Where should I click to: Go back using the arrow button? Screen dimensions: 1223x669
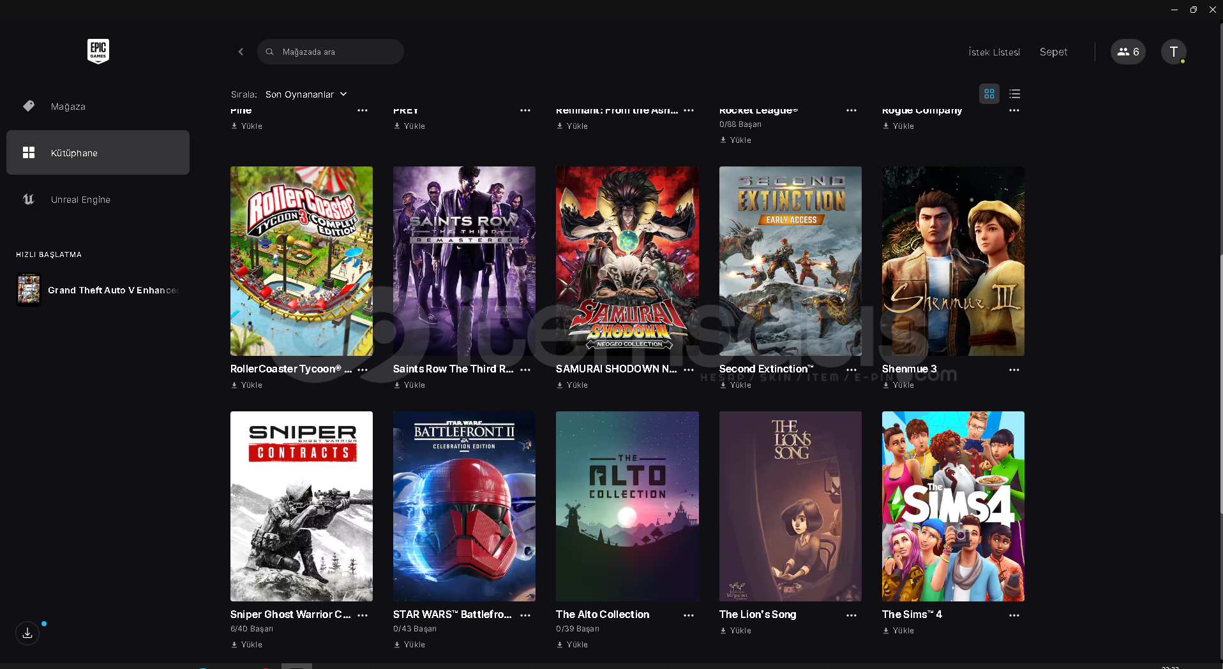[x=241, y=52]
